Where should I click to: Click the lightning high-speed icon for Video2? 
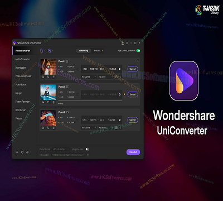click(124, 94)
